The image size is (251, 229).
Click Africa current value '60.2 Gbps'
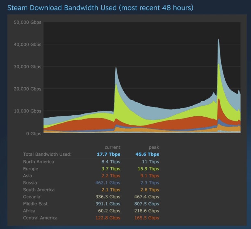[109, 211]
